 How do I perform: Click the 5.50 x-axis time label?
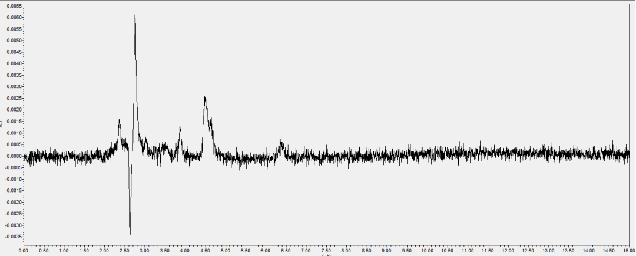pyautogui.click(x=246, y=251)
